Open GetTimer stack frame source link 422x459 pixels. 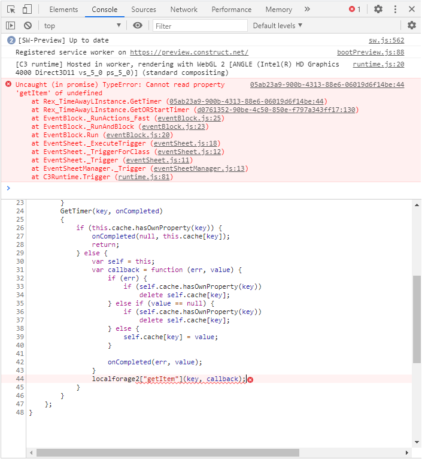pos(247,101)
